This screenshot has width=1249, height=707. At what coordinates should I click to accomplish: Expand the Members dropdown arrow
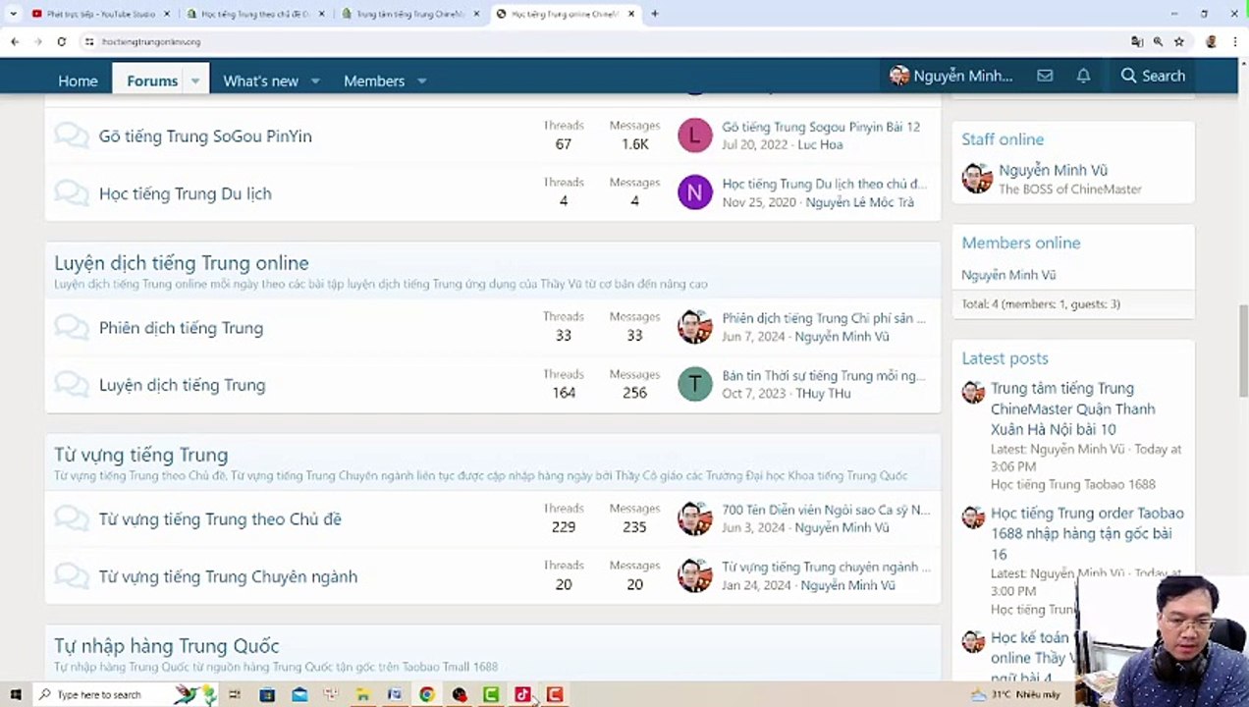421,81
